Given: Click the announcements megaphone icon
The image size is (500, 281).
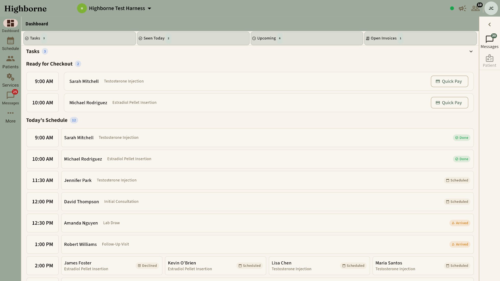Looking at the screenshot, I should [462, 8].
